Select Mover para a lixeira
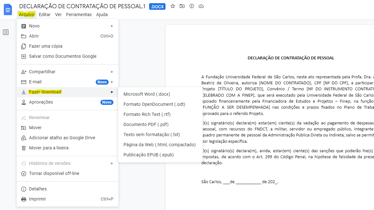The height and width of the screenshot is (210, 374). click(x=48, y=148)
